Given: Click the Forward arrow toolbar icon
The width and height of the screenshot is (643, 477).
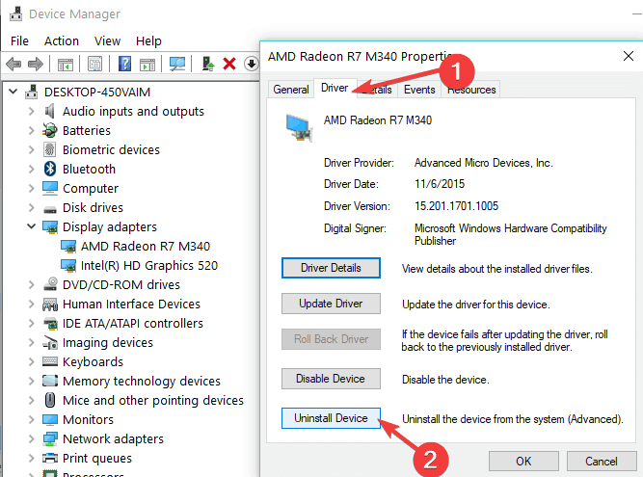Looking at the screenshot, I should point(36,64).
